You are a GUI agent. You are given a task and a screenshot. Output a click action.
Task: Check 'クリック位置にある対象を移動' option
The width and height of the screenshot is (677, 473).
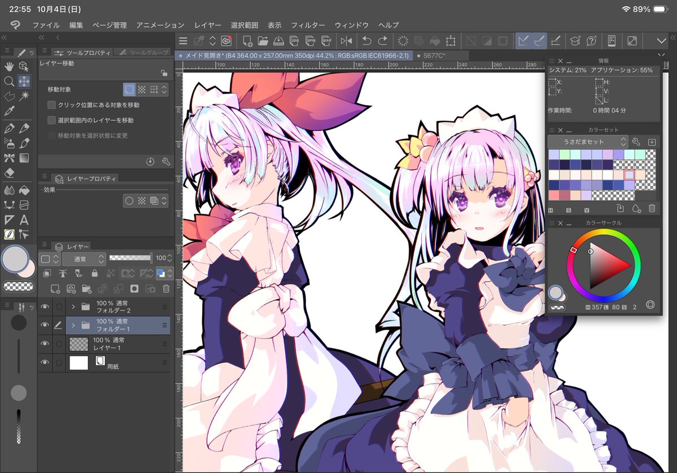click(x=51, y=105)
